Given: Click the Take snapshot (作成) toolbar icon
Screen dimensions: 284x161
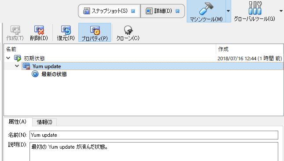Looking at the screenshot, I should [x=15, y=33].
